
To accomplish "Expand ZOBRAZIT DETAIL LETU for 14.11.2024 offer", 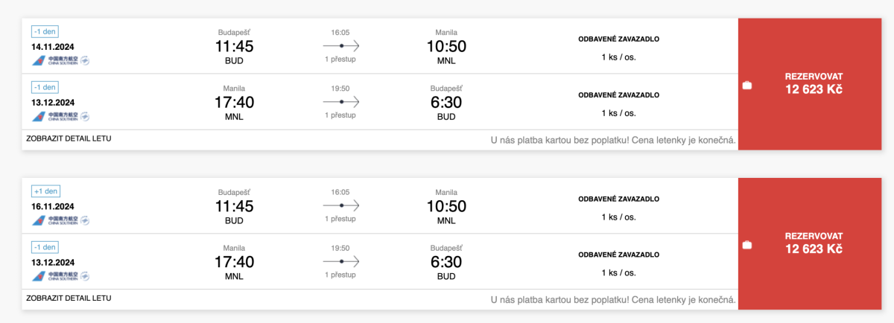I will coord(69,138).
